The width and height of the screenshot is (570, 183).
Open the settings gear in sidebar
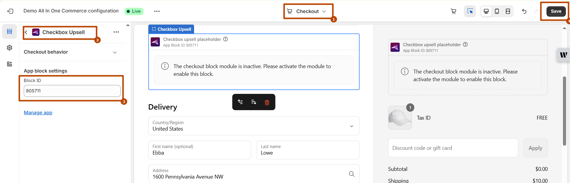click(x=10, y=48)
